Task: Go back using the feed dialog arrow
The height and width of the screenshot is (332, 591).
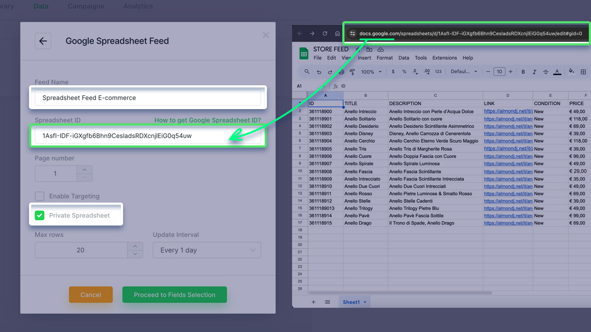Action: pos(43,41)
